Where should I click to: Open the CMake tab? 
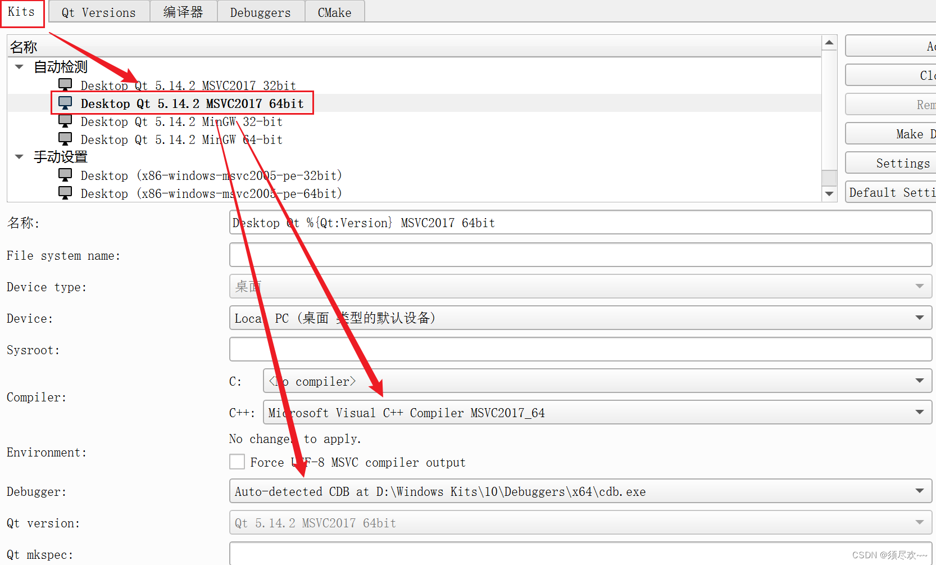pyautogui.click(x=334, y=12)
